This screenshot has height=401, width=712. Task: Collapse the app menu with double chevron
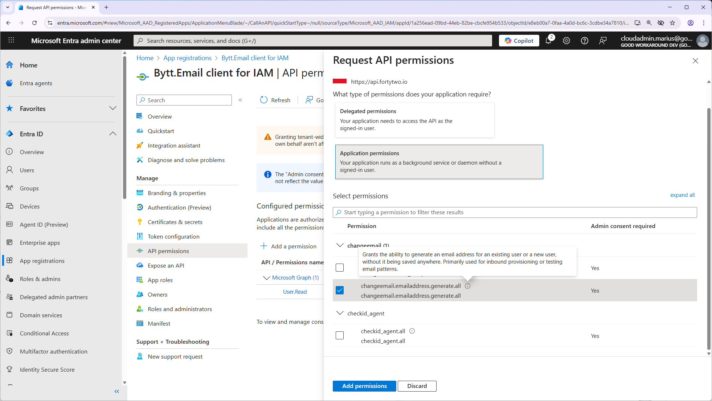[x=240, y=100]
